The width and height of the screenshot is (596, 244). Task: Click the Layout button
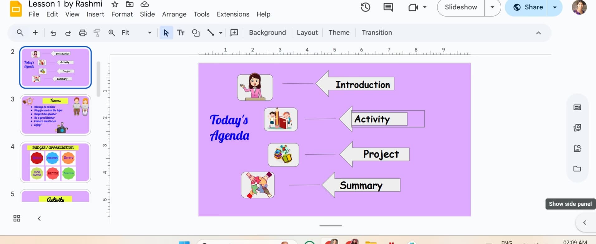click(307, 33)
